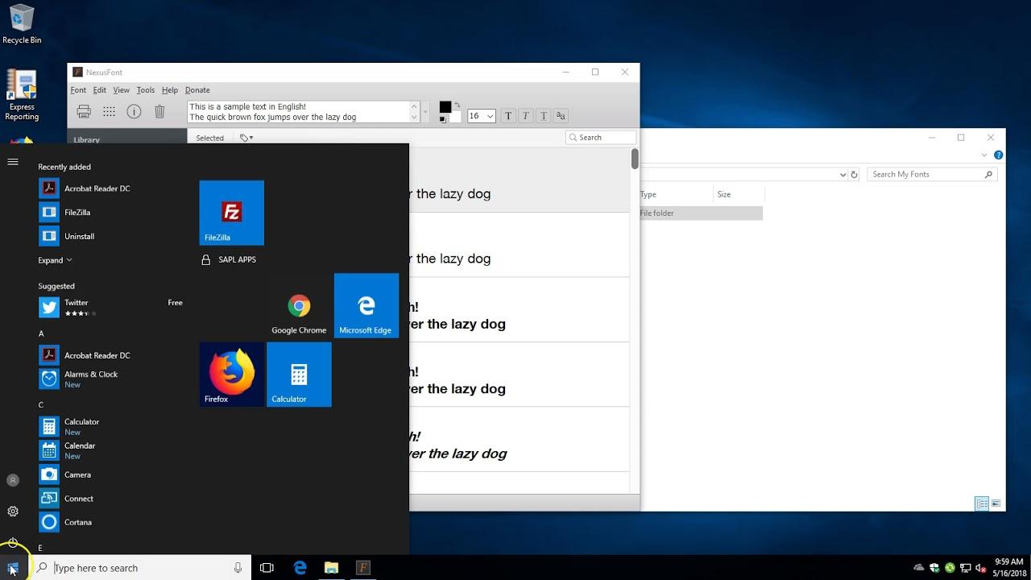Open the suggested Twitter app

tap(111, 308)
